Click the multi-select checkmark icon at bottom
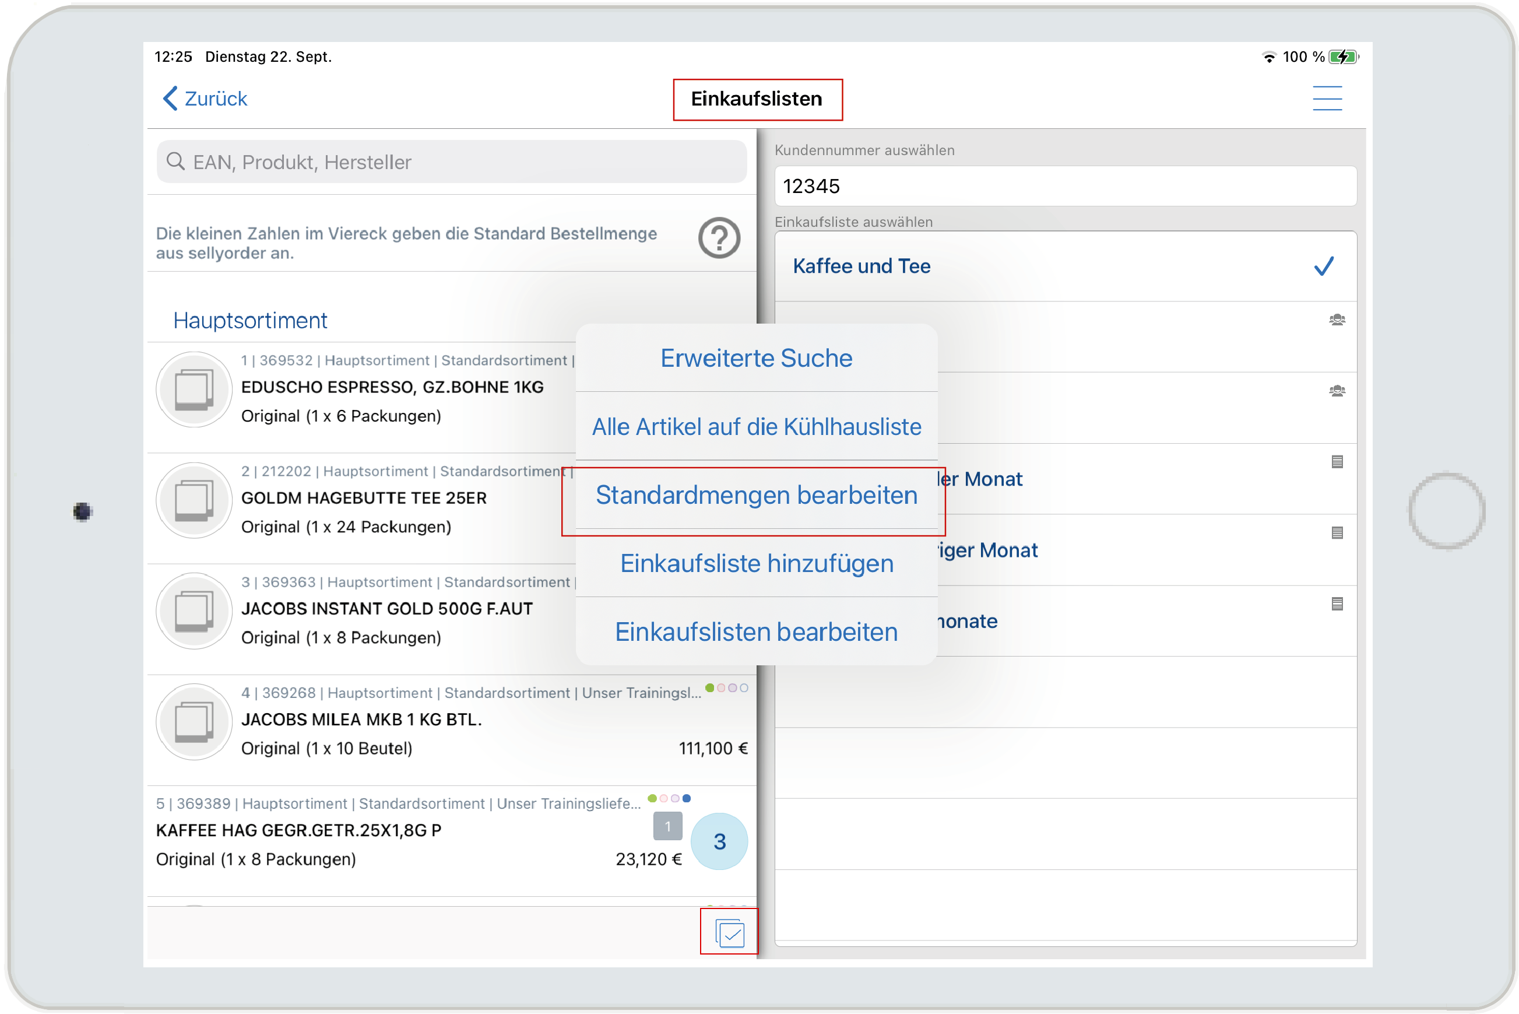 729,932
